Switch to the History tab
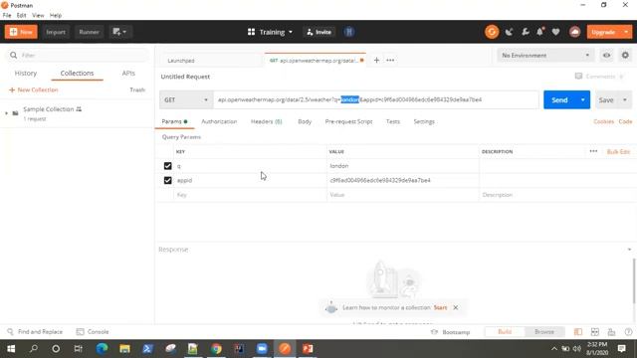This screenshot has height=358, width=637. (26, 73)
